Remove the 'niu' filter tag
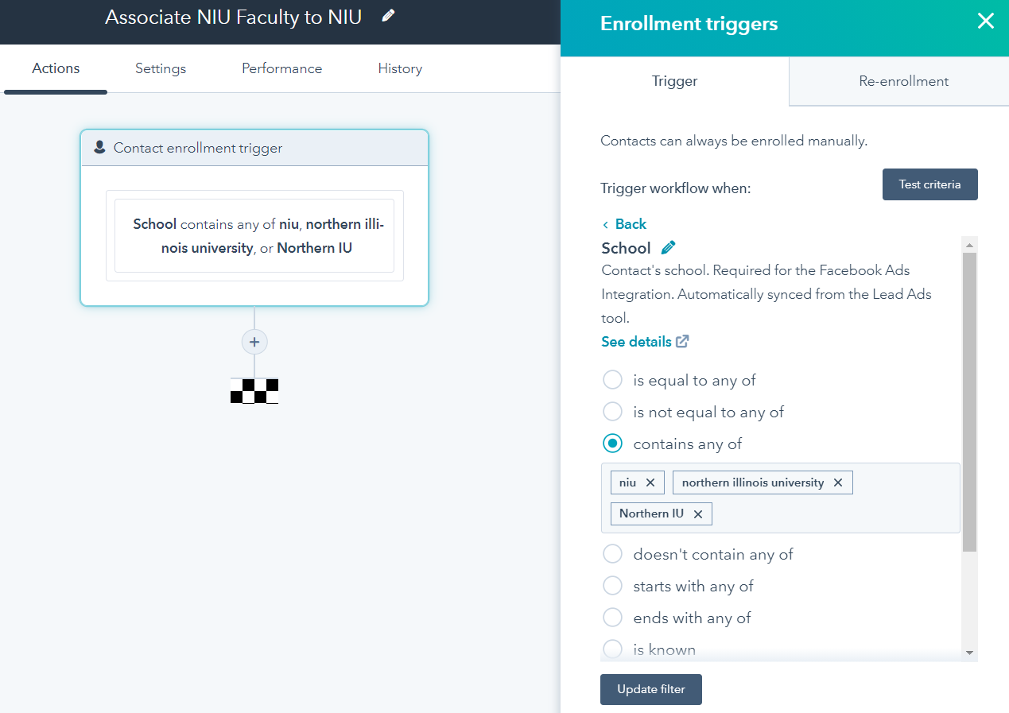This screenshot has width=1009, height=713. [650, 482]
